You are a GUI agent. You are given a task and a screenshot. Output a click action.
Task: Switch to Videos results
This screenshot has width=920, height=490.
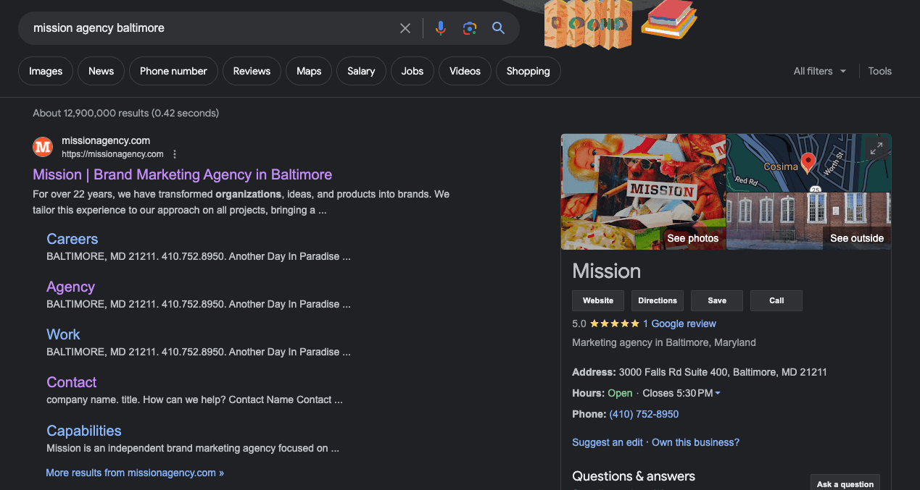click(x=465, y=71)
